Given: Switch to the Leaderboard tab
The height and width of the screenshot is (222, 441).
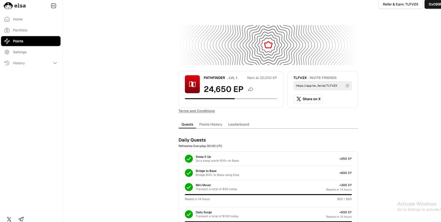Looking at the screenshot, I should tap(239, 125).
